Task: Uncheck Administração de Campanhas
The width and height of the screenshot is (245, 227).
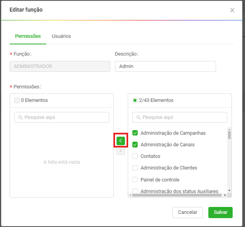Action: click(135, 133)
